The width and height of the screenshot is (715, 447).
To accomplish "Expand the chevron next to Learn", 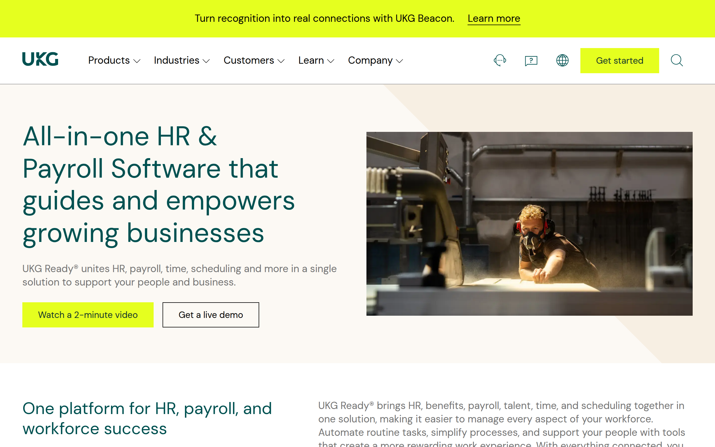I will pos(331,61).
